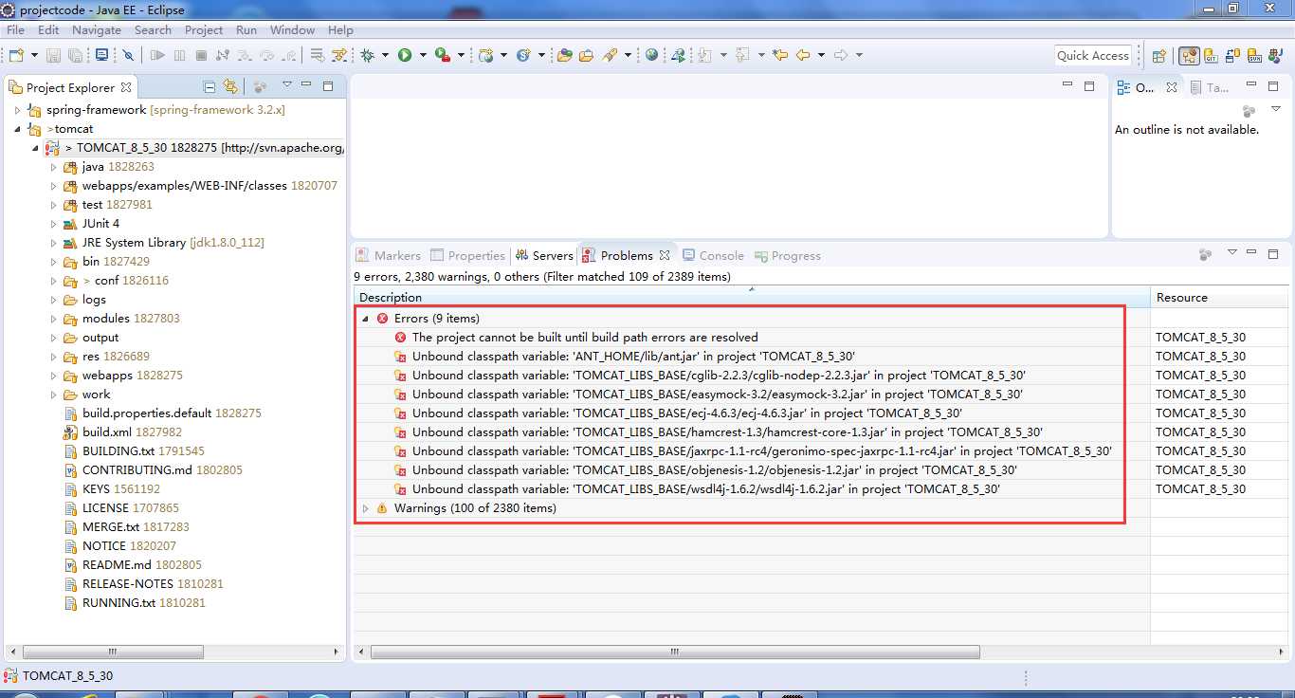Click the Open Task folder icon
This screenshot has height=698, width=1295.
(586, 55)
